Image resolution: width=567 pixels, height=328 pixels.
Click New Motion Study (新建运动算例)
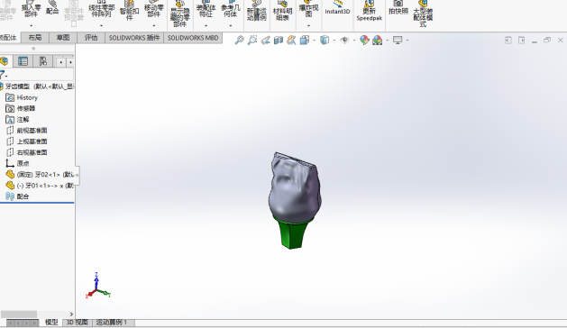coord(256,11)
